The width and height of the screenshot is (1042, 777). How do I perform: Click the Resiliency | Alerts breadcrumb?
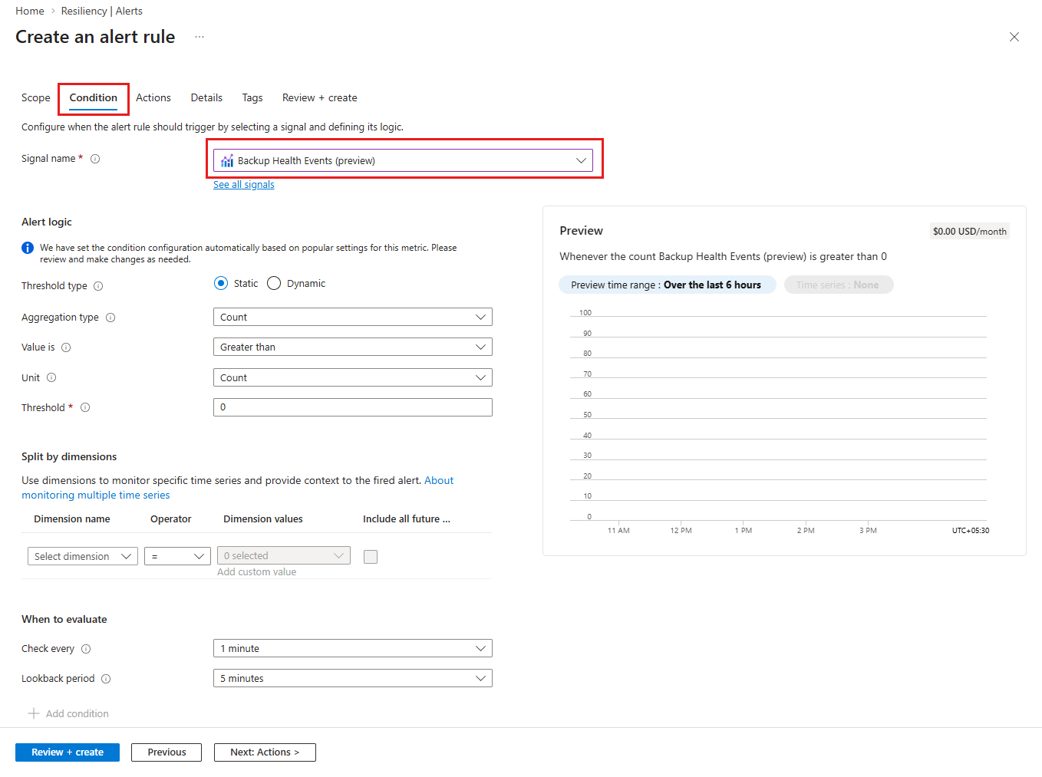tap(102, 11)
